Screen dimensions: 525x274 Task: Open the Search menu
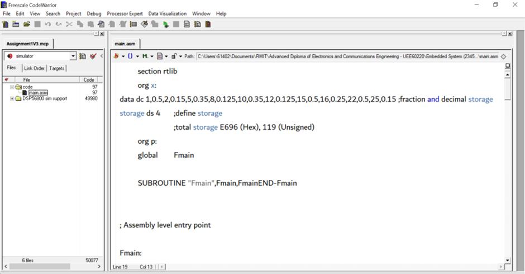53,14
